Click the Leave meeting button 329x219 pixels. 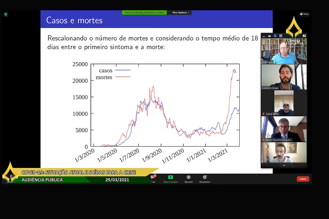[303, 179]
